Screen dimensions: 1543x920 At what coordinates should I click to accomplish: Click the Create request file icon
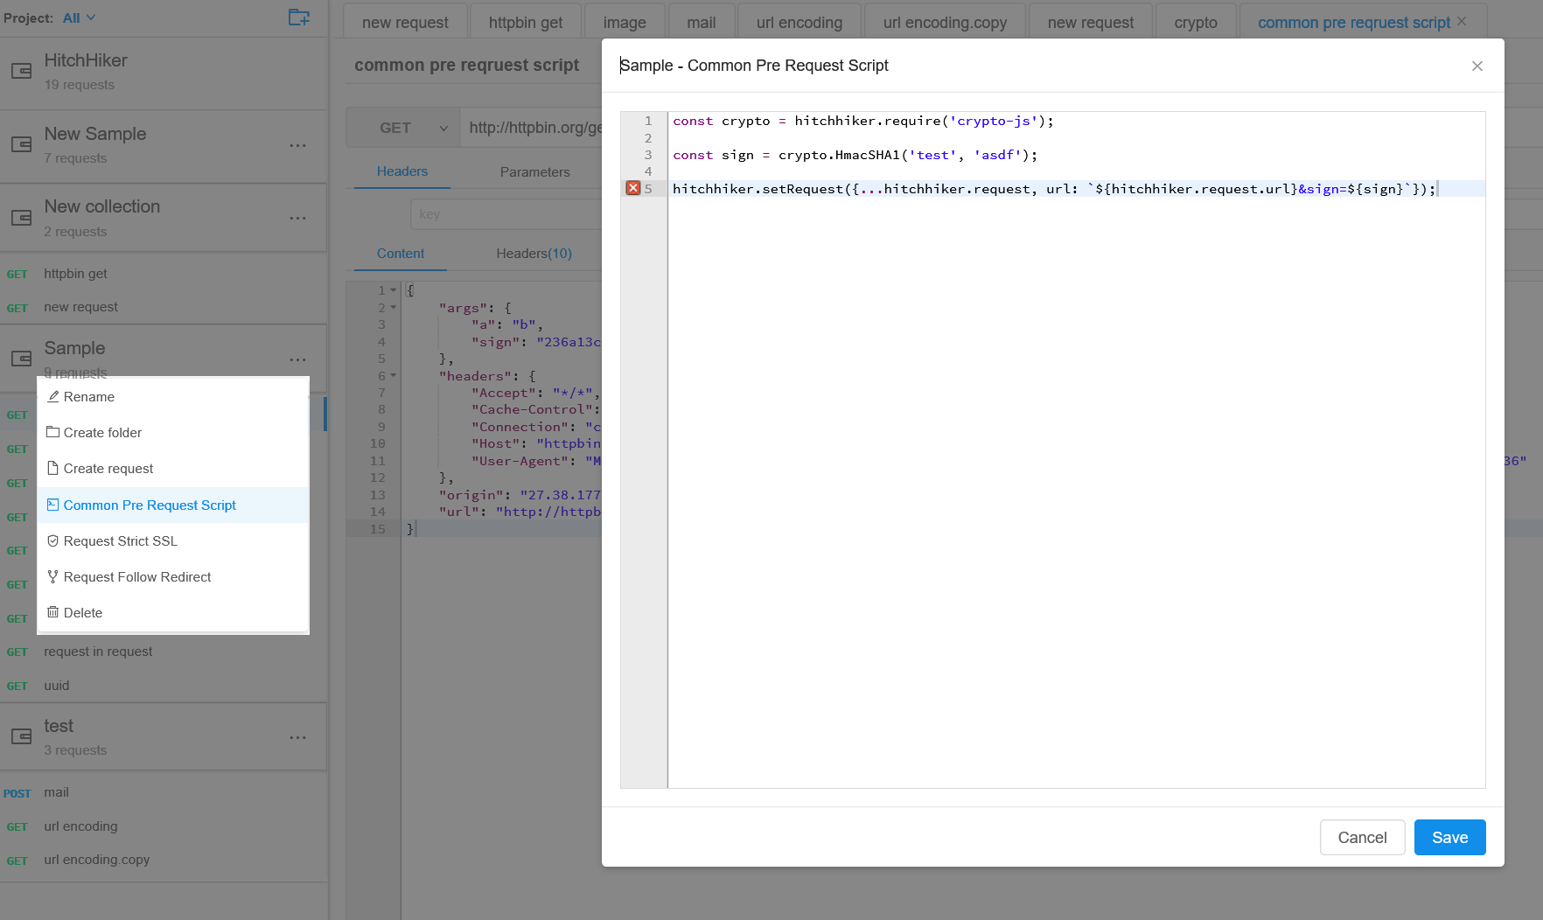pyautogui.click(x=53, y=468)
